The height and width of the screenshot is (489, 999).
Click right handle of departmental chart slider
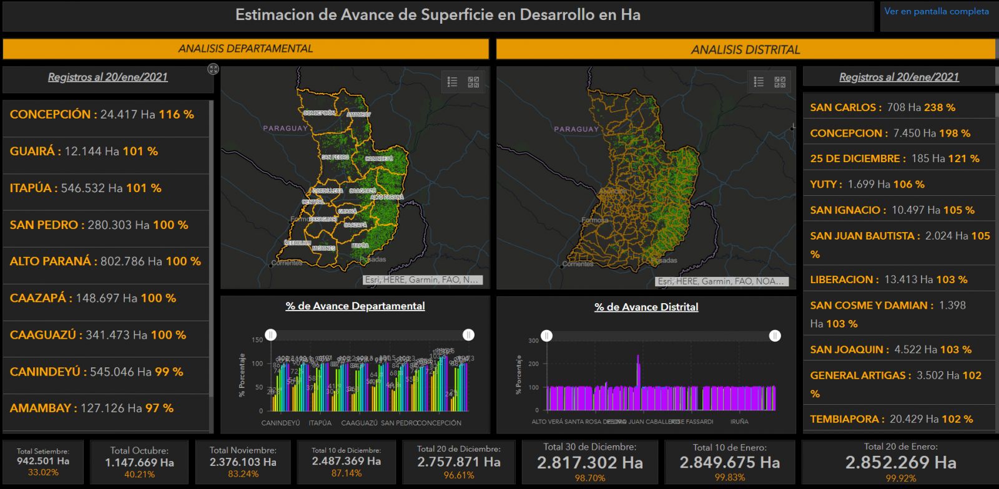(468, 335)
